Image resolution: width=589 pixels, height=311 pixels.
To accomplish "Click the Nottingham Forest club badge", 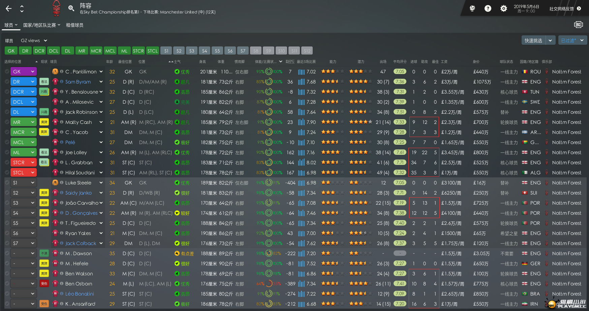I will [x=57, y=8].
